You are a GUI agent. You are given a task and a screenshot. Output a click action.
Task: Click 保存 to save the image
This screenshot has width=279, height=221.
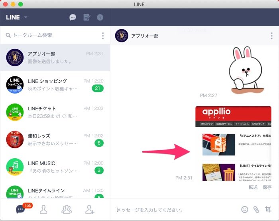(267, 187)
